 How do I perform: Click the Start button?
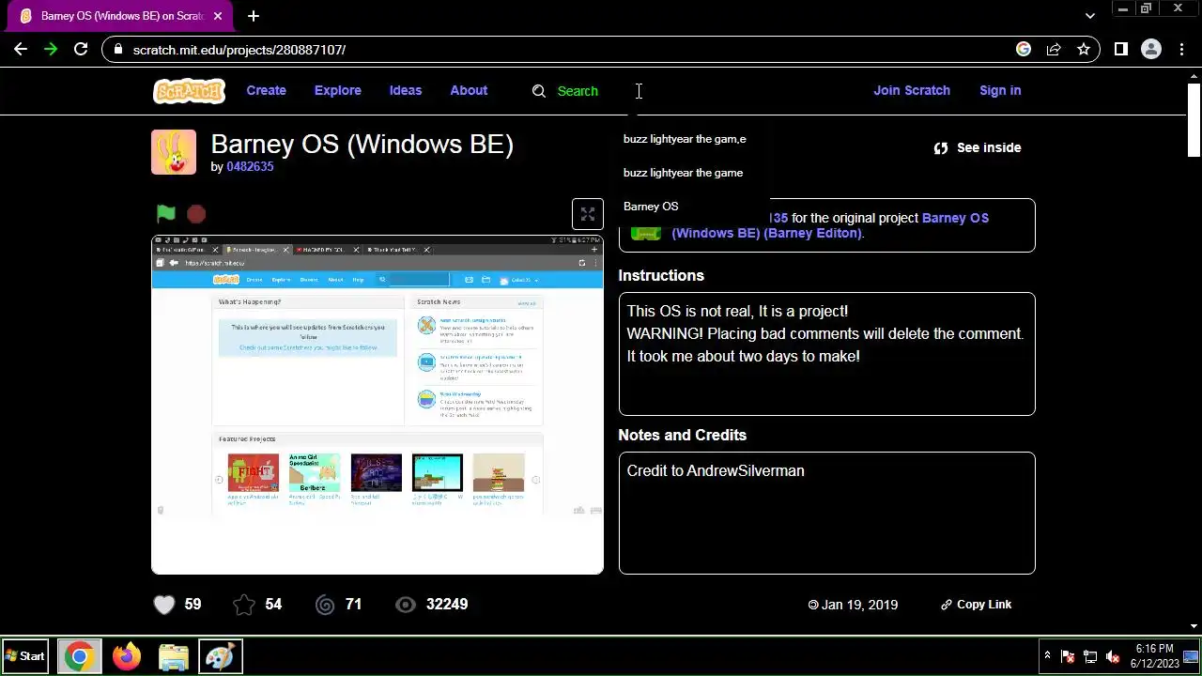coord(25,656)
